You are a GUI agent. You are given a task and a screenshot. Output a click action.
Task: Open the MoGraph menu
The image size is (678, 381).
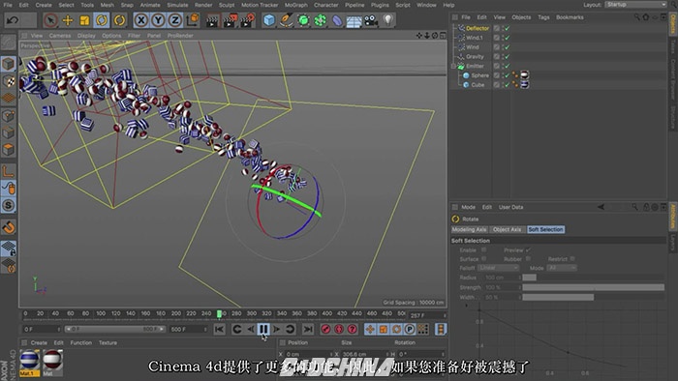click(295, 5)
